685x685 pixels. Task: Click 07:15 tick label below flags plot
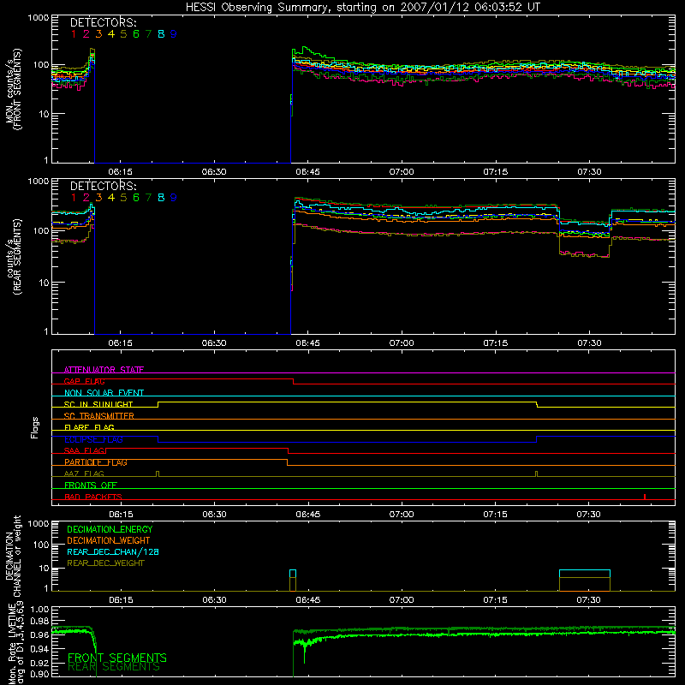coord(496,515)
